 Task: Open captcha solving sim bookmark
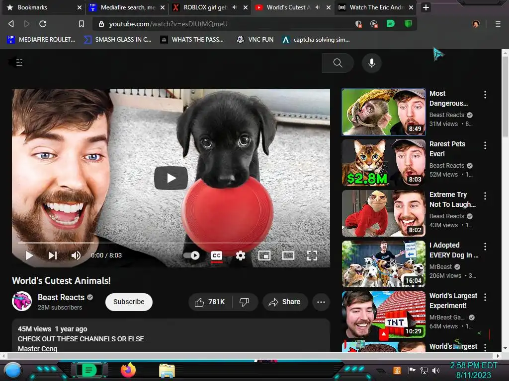[x=316, y=40]
